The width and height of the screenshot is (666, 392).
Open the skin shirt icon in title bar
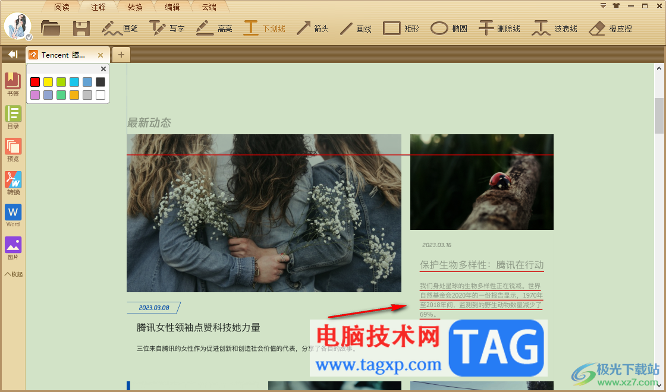click(616, 6)
